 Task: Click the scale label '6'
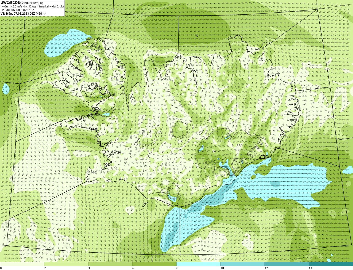133,268
